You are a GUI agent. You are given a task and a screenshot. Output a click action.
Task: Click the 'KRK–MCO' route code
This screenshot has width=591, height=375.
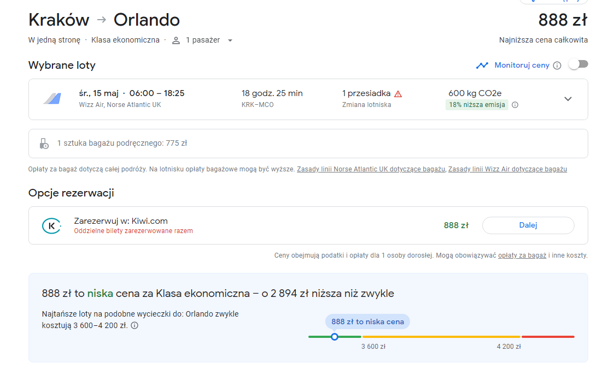pos(258,105)
